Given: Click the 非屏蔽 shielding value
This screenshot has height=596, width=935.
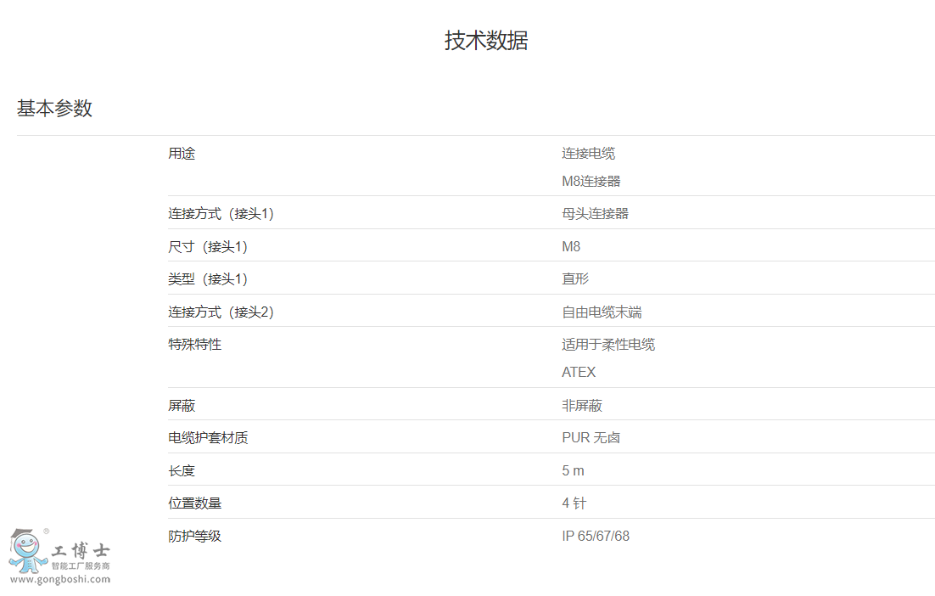Looking at the screenshot, I should 581,406.
